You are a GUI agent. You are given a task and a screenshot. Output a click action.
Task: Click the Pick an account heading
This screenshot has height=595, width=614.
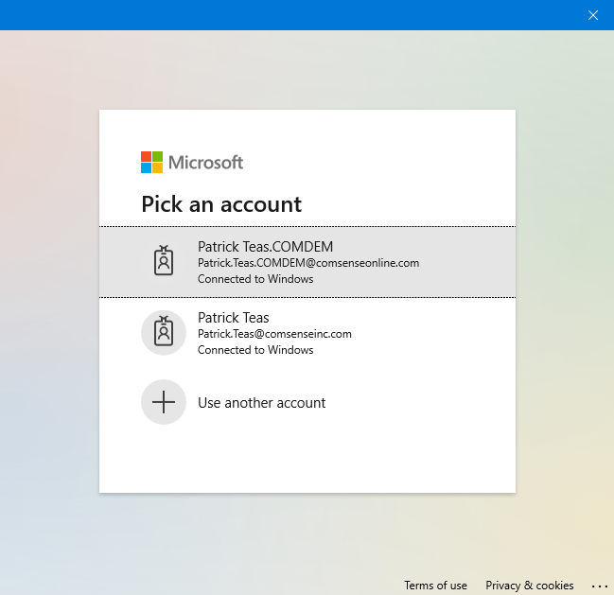221,204
